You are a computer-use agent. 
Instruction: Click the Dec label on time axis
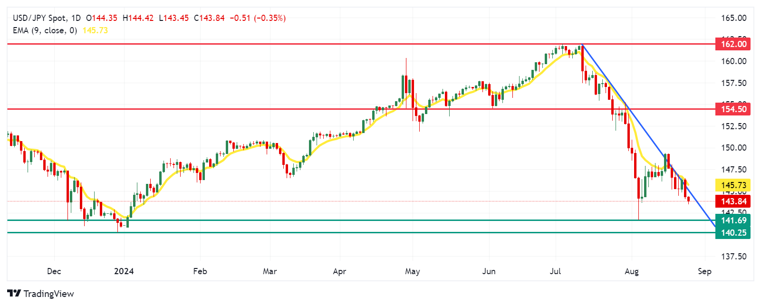coord(54,271)
